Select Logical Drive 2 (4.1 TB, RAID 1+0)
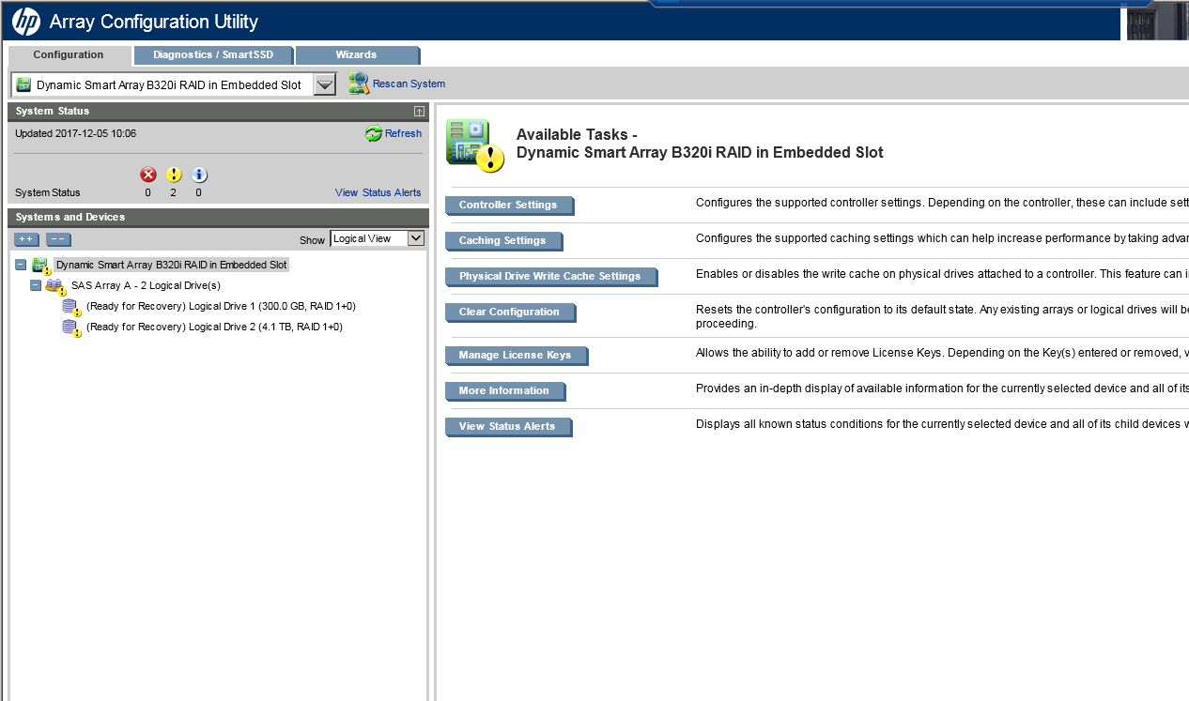Viewport: 1189px width, 701px height. [x=214, y=327]
